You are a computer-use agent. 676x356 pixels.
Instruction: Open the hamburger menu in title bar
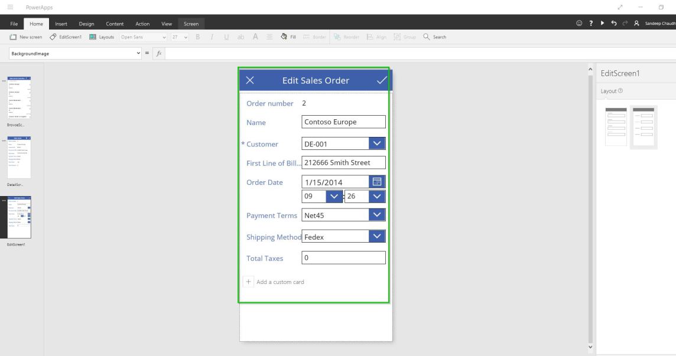pos(11,7)
